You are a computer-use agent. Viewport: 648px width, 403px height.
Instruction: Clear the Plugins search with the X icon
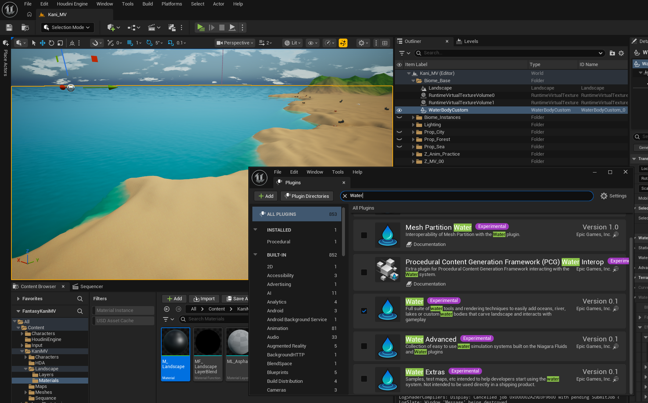point(345,196)
